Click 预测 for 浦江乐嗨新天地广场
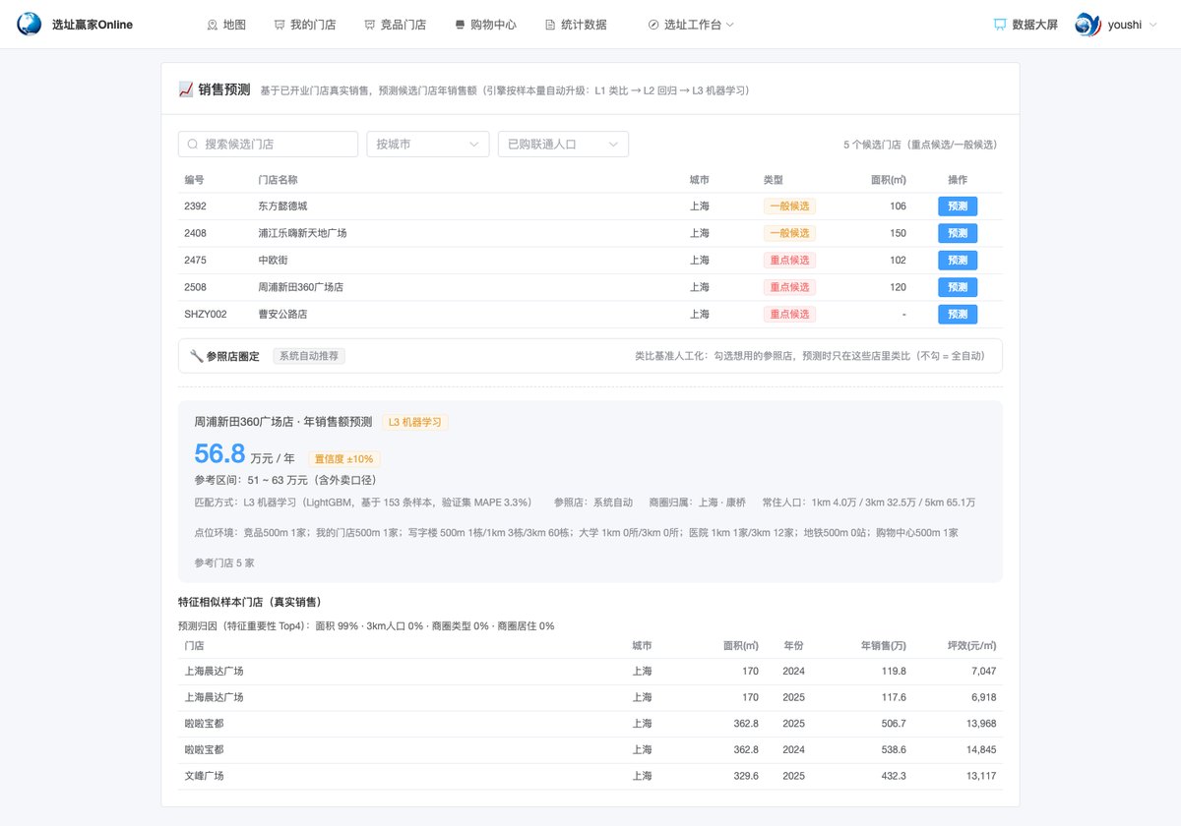Screen dimensions: 1181x826 (958, 233)
